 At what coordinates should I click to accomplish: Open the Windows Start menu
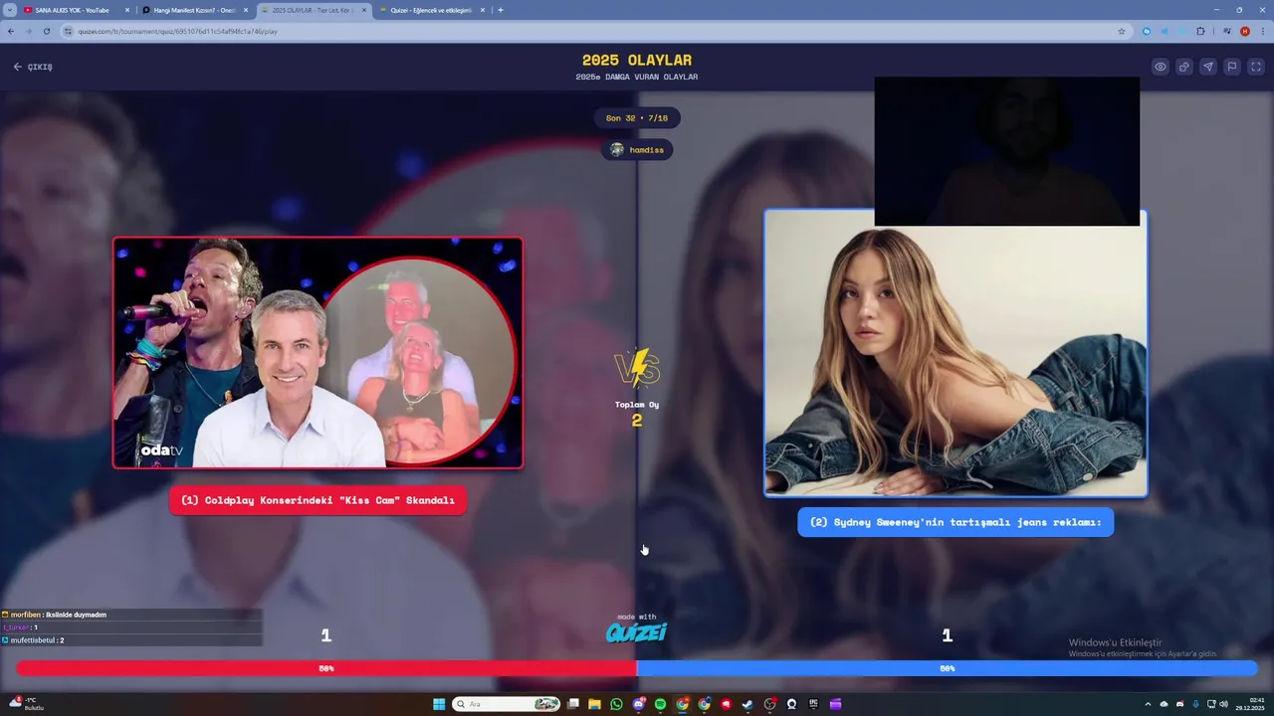[439, 704]
